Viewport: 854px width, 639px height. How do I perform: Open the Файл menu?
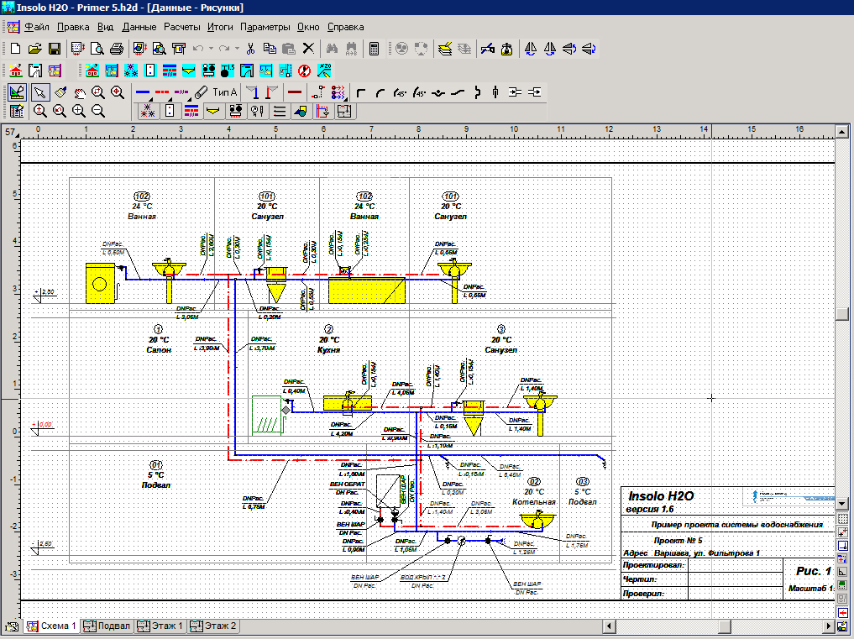coord(36,27)
